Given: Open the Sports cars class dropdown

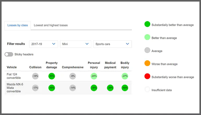Looking at the screenshot, I should pos(112,44).
